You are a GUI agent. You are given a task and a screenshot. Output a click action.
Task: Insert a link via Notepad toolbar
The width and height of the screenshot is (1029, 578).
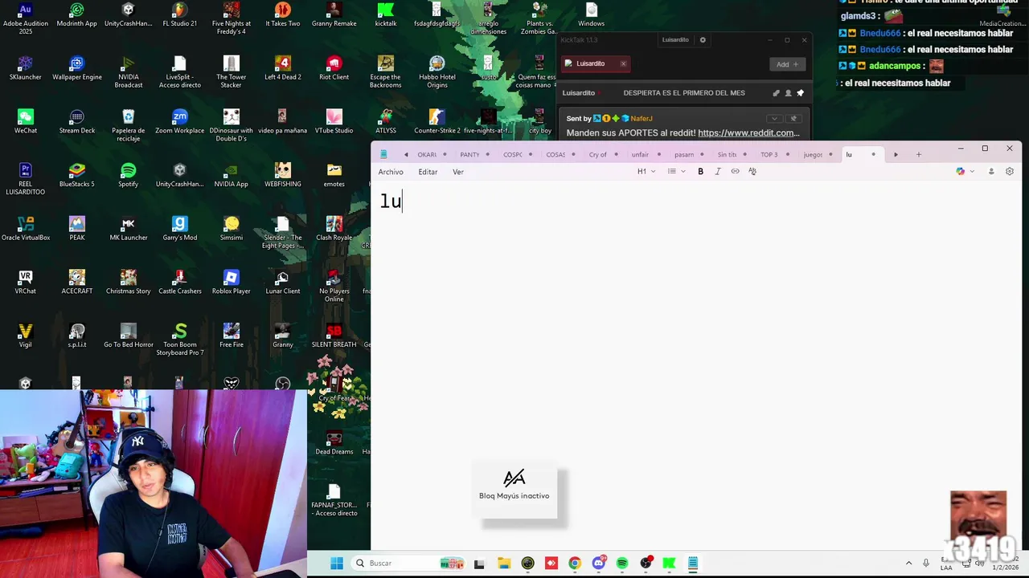point(735,171)
